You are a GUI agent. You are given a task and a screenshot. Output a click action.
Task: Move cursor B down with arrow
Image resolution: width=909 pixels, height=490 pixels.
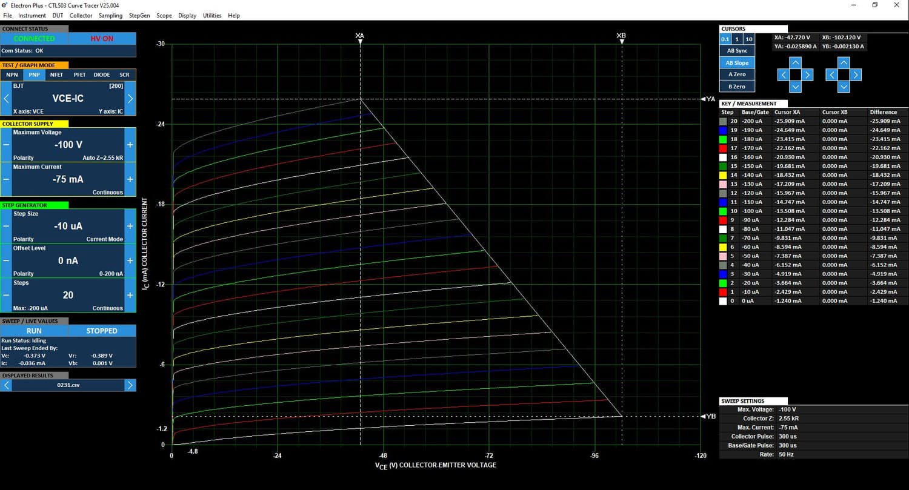[844, 87]
